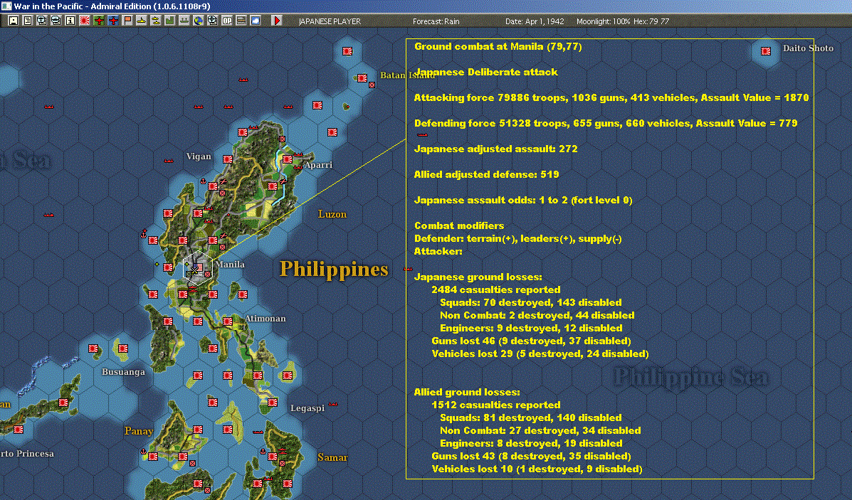Click the Samar island label
852x500 pixels.
click(x=332, y=457)
